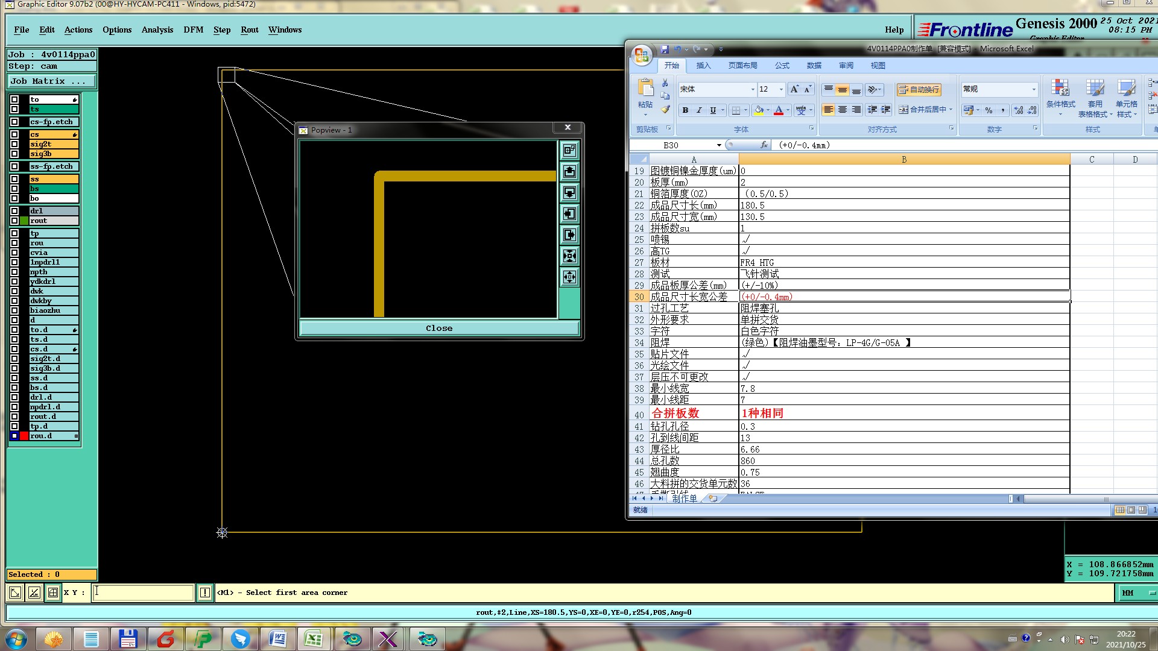This screenshot has width=1158, height=651.
Task: Toggle checkbox for biaozhu layer
Action: pos(14,310)
